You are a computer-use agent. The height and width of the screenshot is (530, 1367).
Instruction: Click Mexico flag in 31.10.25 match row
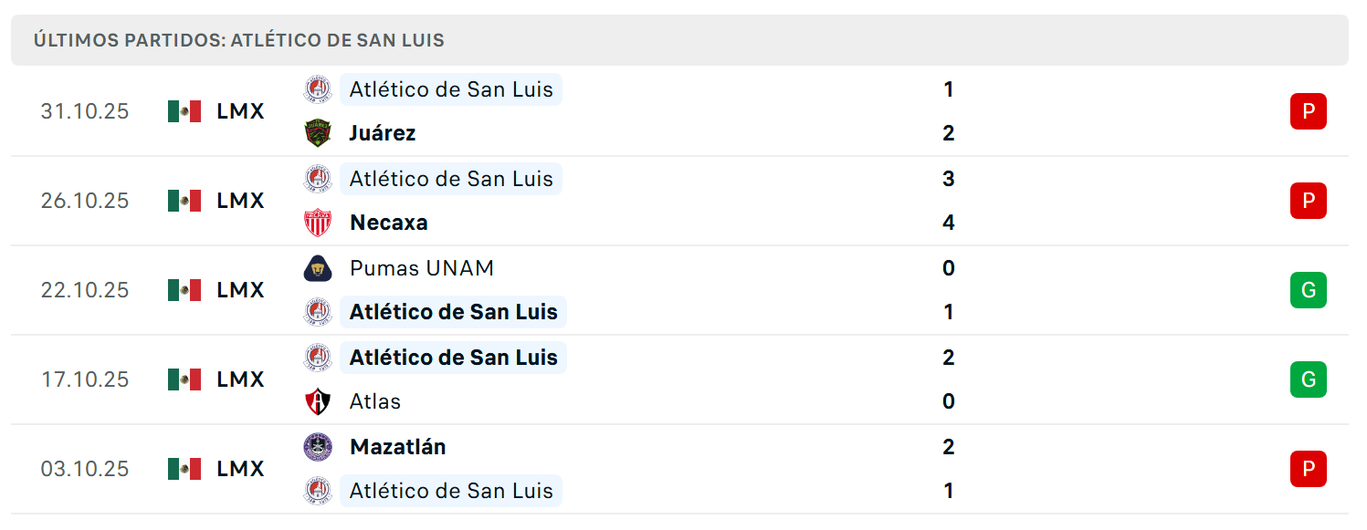point(184,111)
